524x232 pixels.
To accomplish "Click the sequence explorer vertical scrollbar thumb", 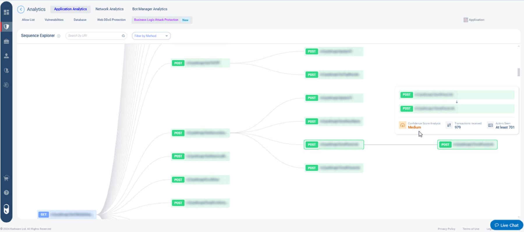I will 518,72.
